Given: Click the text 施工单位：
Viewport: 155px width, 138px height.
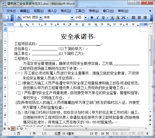Looking at the screenshot, I should pos(22,53).
